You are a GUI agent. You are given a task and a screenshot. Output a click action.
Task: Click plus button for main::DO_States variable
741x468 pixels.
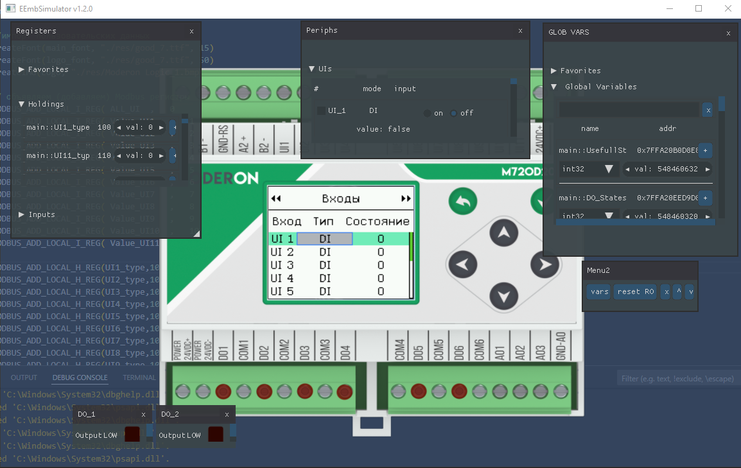[x=705, y=198]
